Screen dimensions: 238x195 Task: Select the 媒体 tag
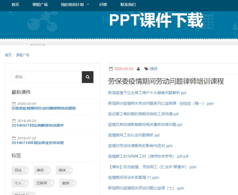tap(62, 170)
